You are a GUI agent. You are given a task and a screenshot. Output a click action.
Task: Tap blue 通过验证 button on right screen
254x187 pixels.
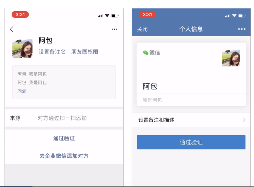[x=191, y=142]
